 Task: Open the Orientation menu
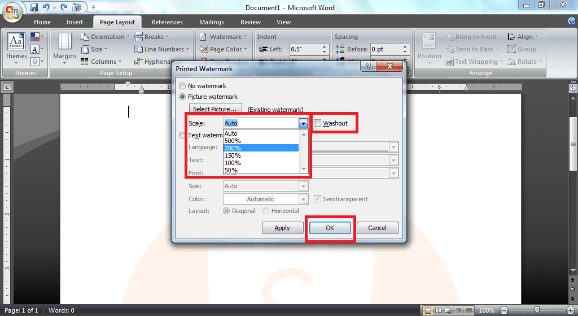tap(106, 37)
